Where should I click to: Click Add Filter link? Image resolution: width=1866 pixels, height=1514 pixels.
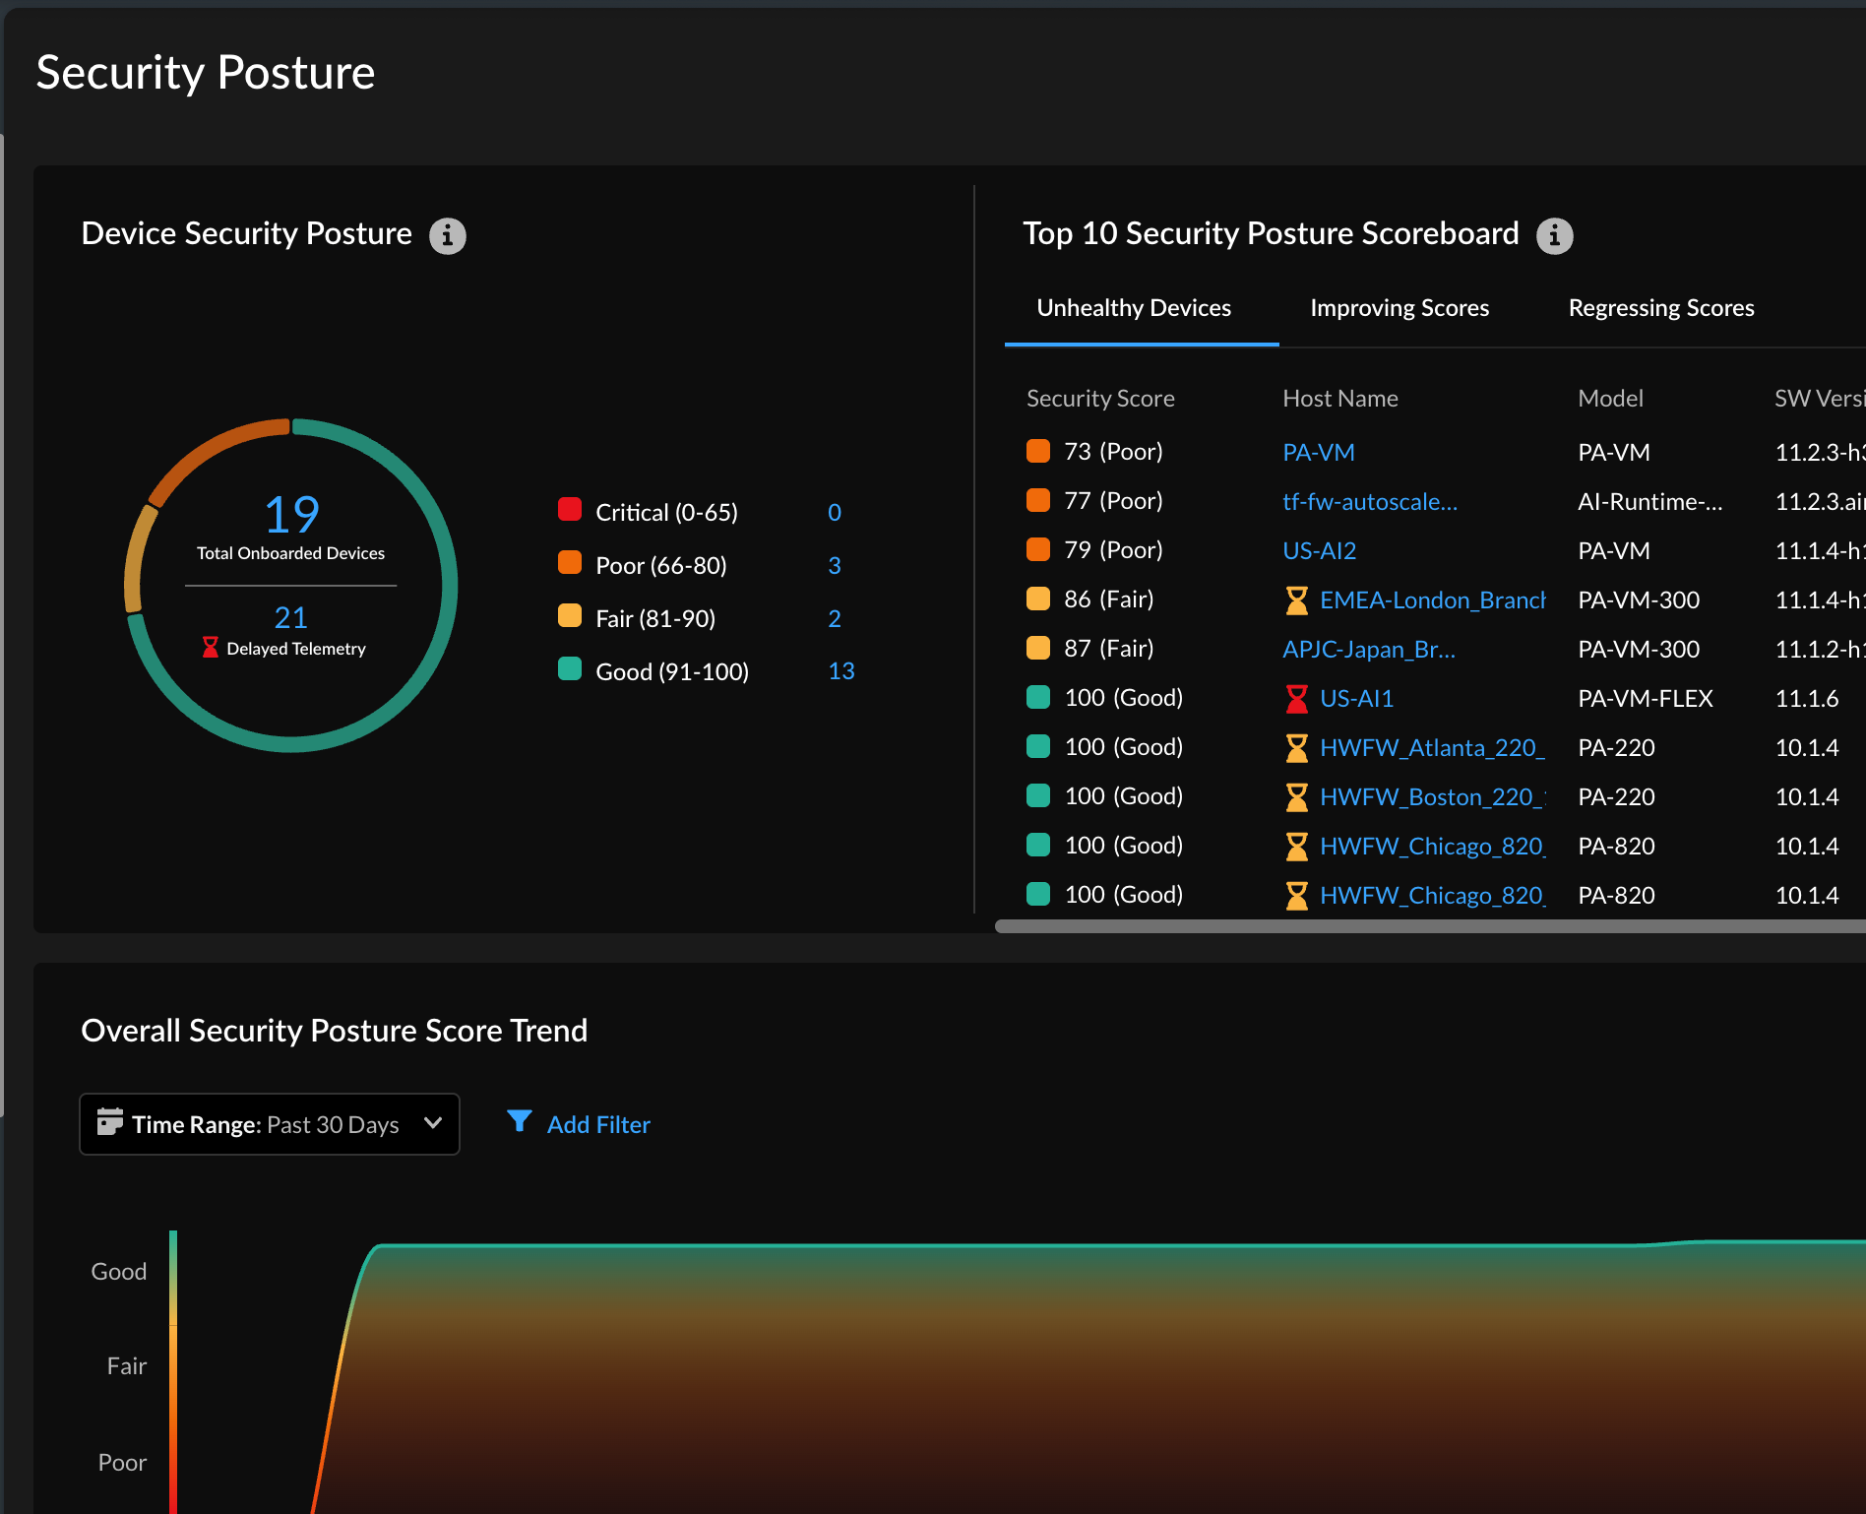(x=597, y=1124)
